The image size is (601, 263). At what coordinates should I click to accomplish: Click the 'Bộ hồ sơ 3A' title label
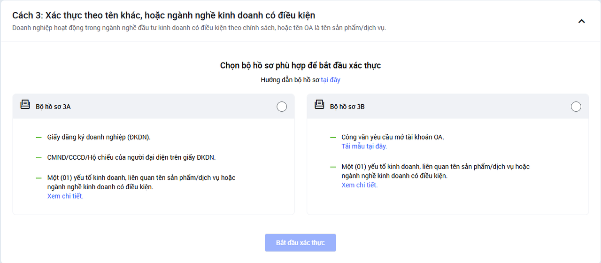point(53,107)
